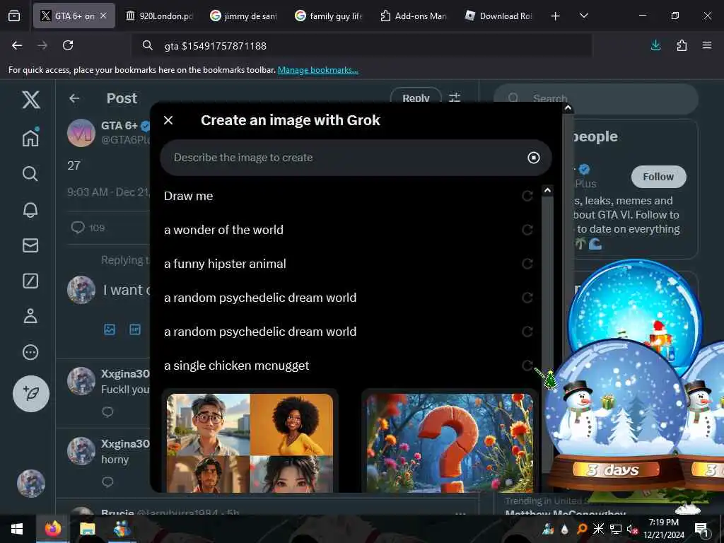Open account avatar at sidebar bottom
This screenshot has width=724, height=543.
31,483
